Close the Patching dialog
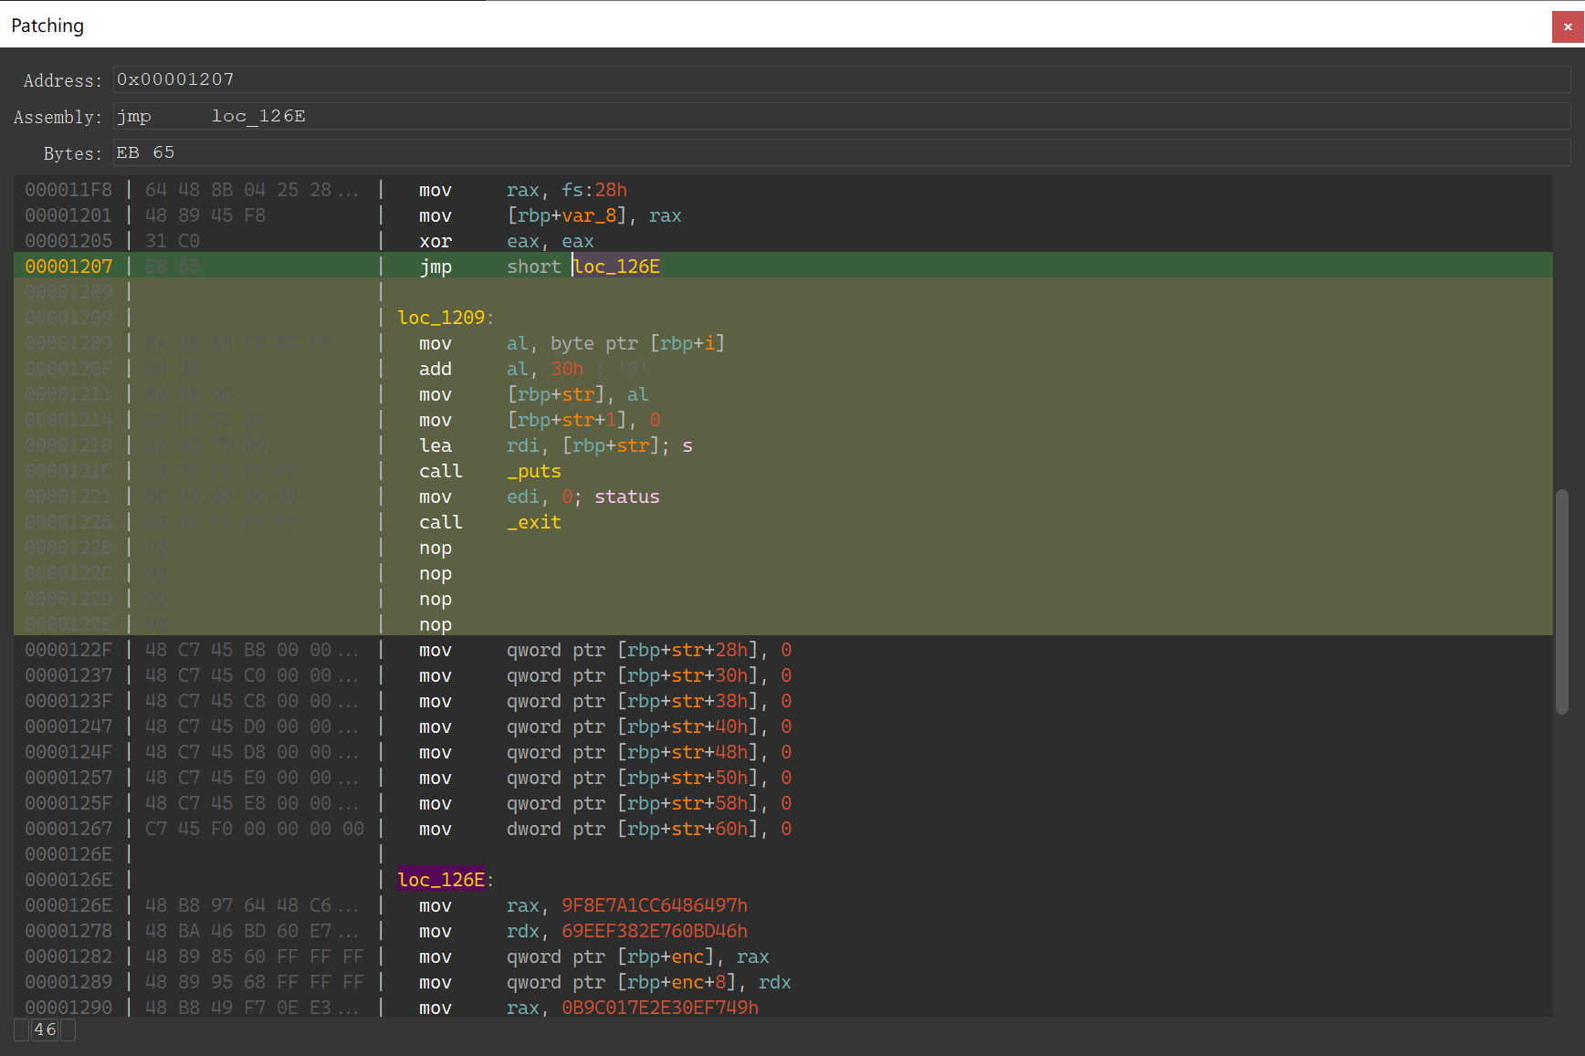Image resolution: width=1585 pixels, height=1056 pixels. [x=1568, y=26]
